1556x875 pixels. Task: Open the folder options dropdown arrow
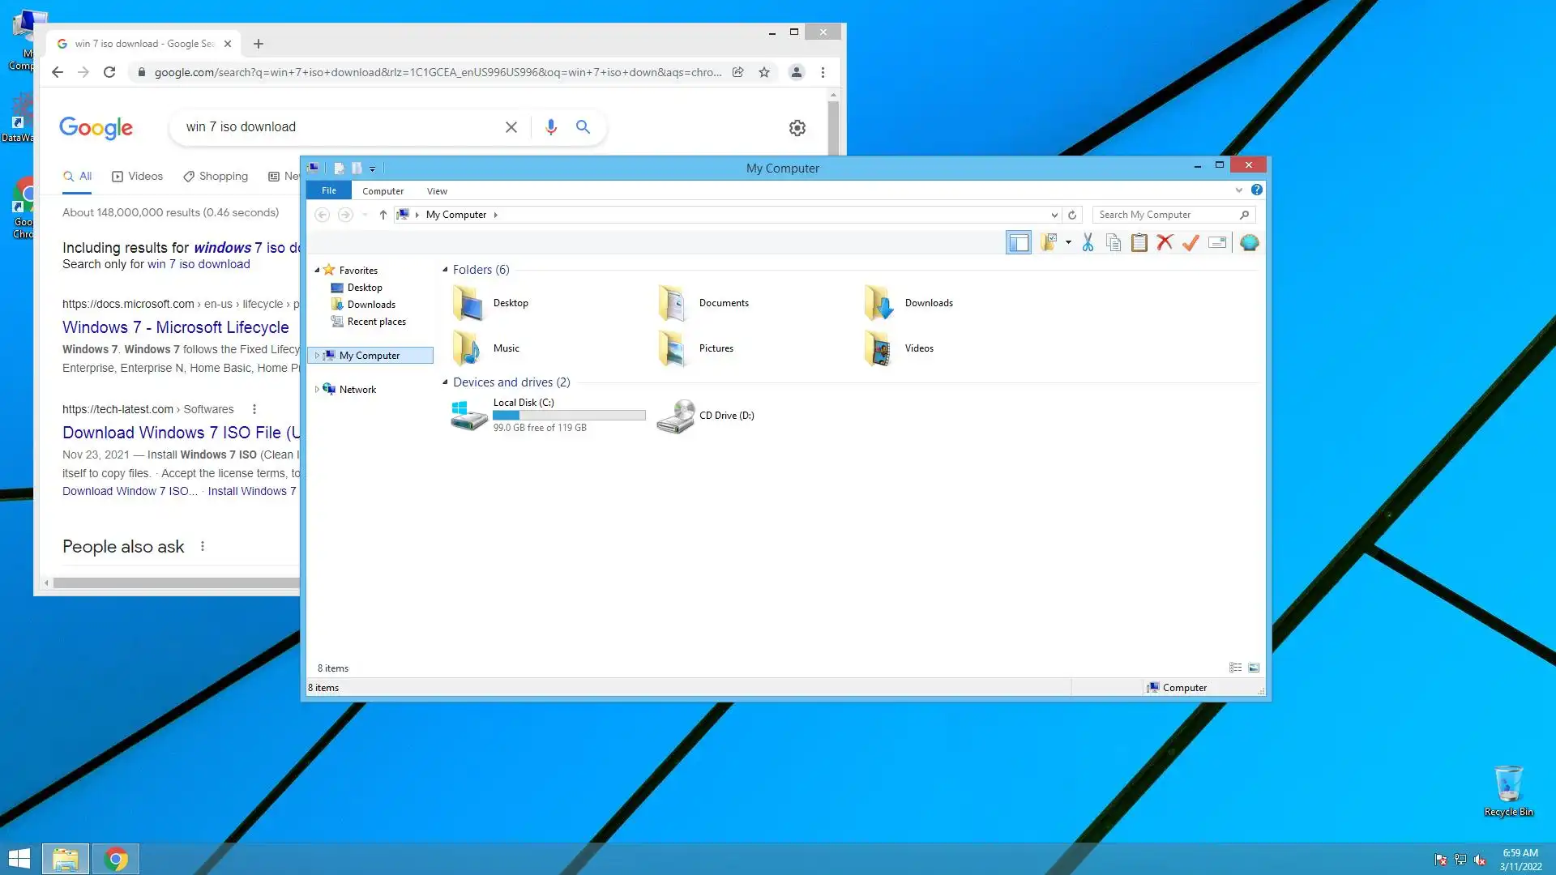[1068, 242]
